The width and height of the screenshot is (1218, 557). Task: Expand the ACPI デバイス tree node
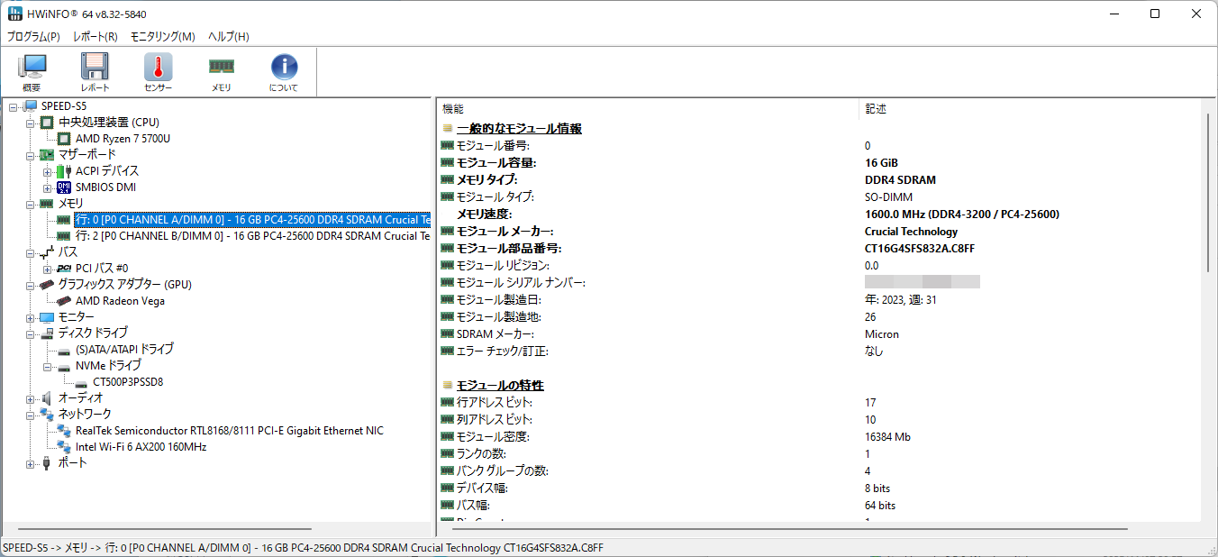pos(48,171)
